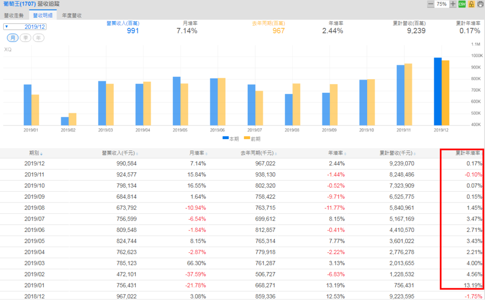Open the 年度營收 tab

[x=72, y=15]
